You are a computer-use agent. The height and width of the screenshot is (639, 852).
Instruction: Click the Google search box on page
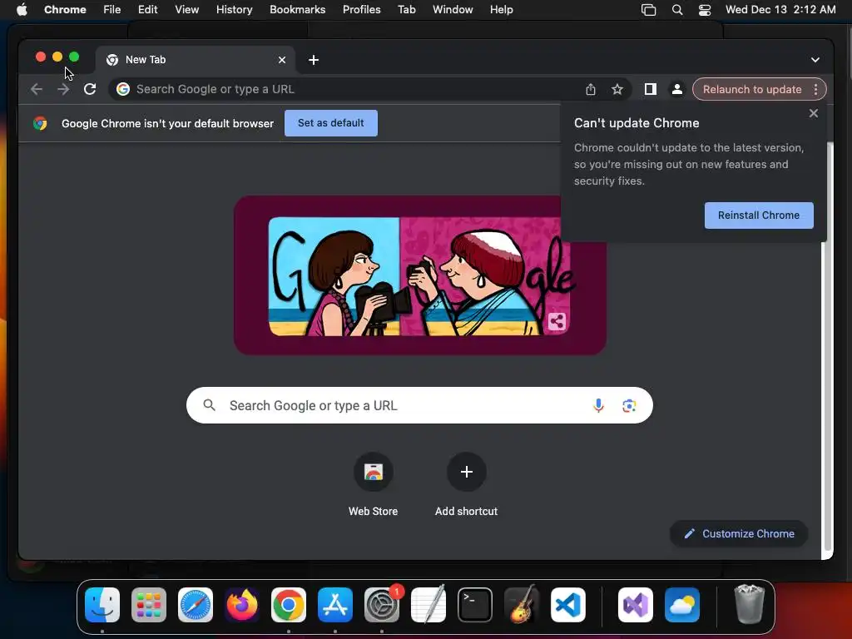pyautogui.click(x=419, y=405)
